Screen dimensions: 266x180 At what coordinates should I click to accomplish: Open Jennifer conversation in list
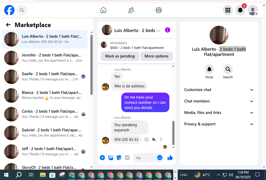[45, 58]
